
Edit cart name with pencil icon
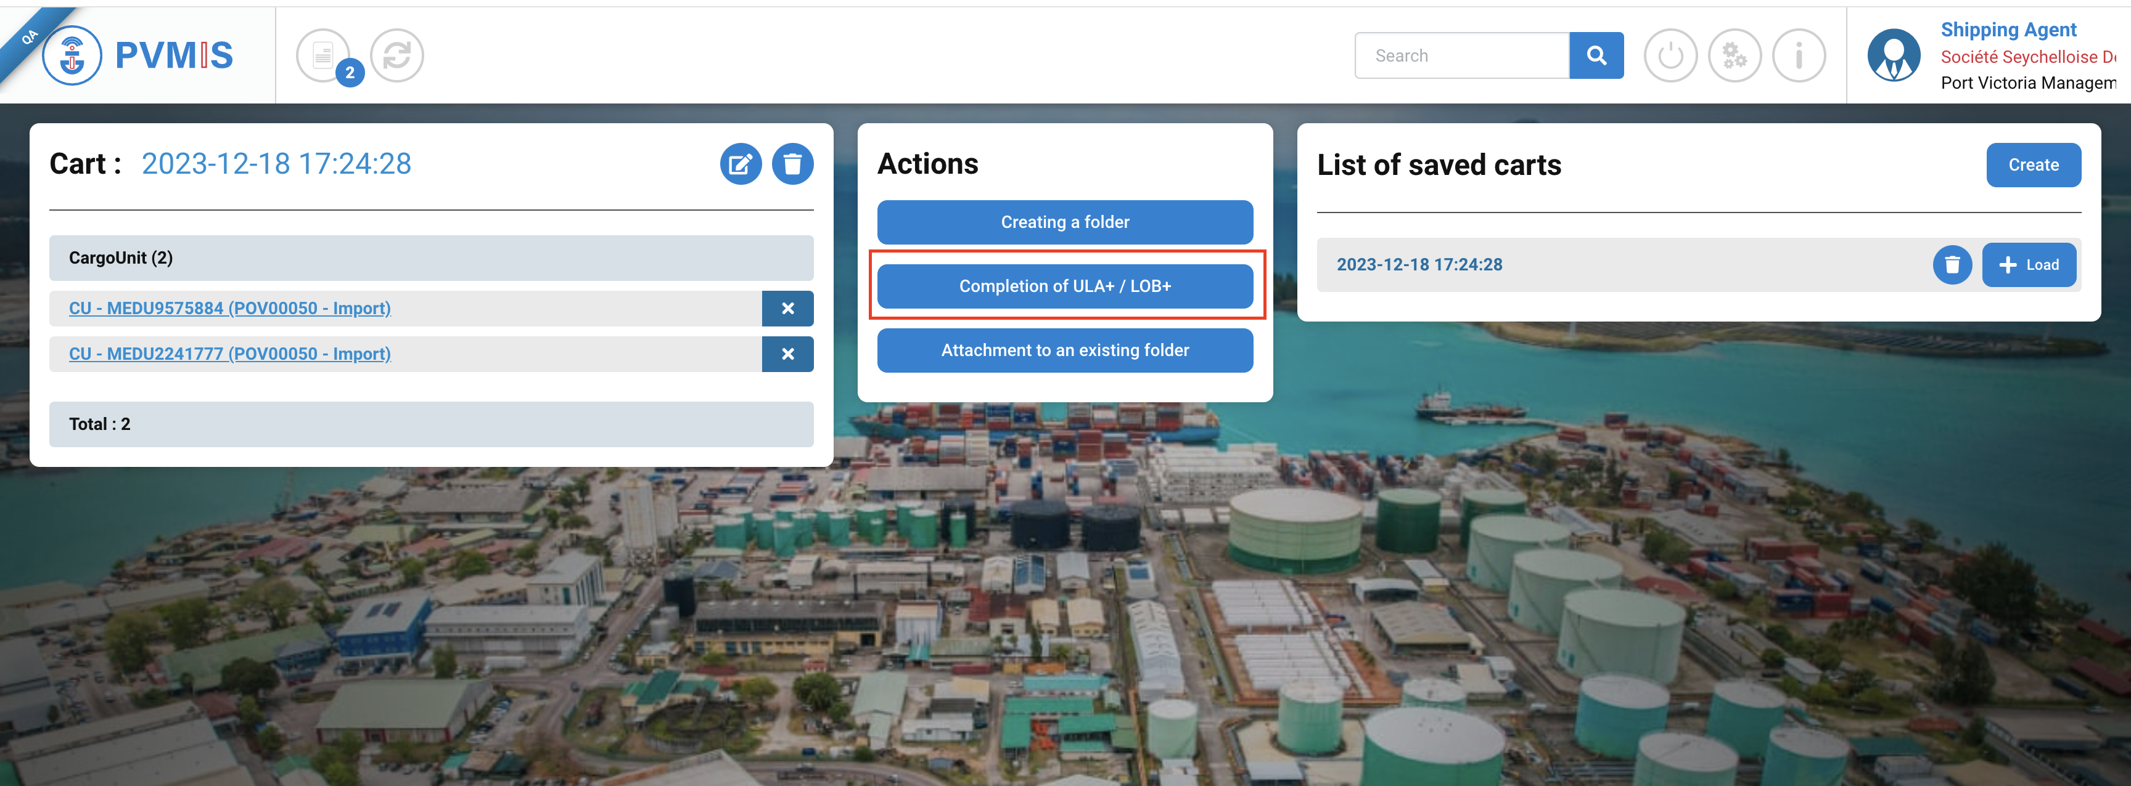point(741,164)
